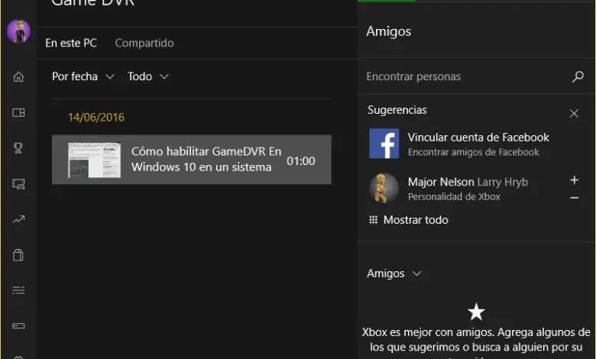Click the 01:00 clip duration
Image resolution: width=596 pixels, height=359 pixels.
click(x=300, y=161)
